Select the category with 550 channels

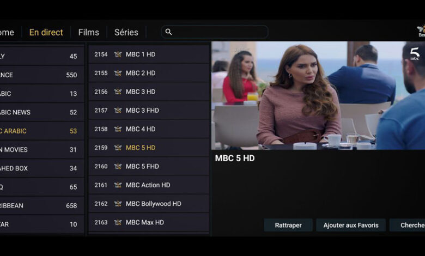[x=41, y=75]
